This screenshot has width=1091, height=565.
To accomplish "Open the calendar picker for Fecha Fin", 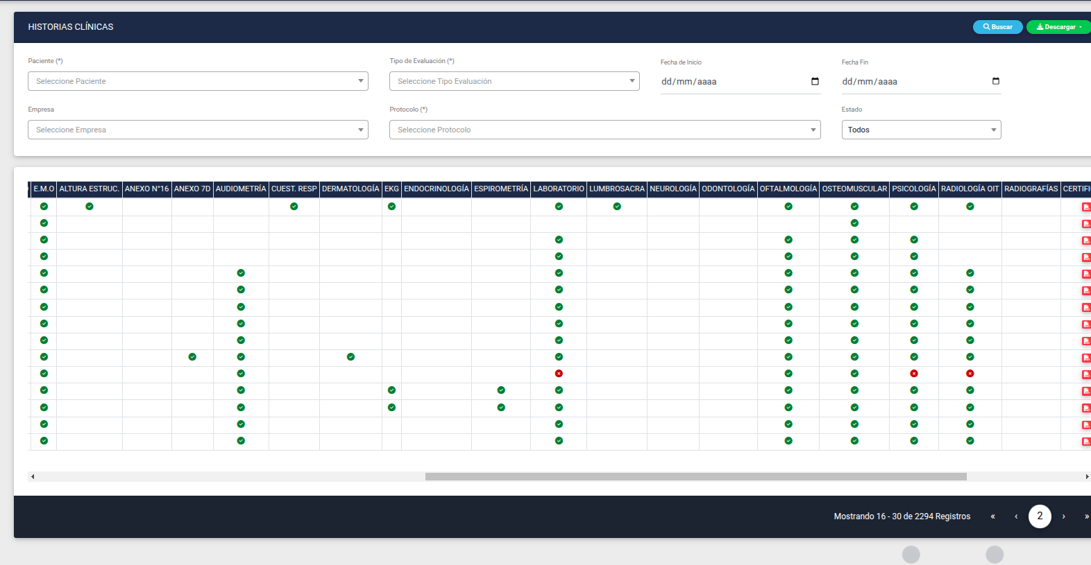I will pyautogui.click(x=996, y=81).
